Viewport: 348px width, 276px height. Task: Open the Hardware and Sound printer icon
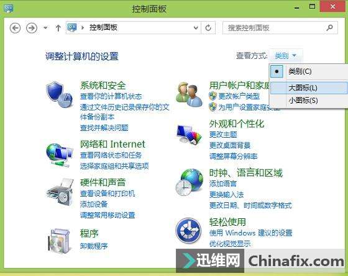point(60,192)
